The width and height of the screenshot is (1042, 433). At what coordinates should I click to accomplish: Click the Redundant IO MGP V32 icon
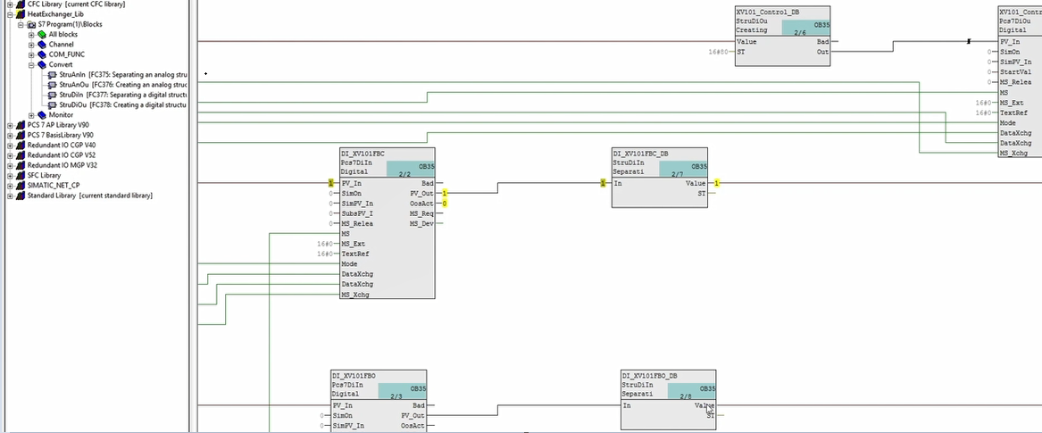click(21, 165)
